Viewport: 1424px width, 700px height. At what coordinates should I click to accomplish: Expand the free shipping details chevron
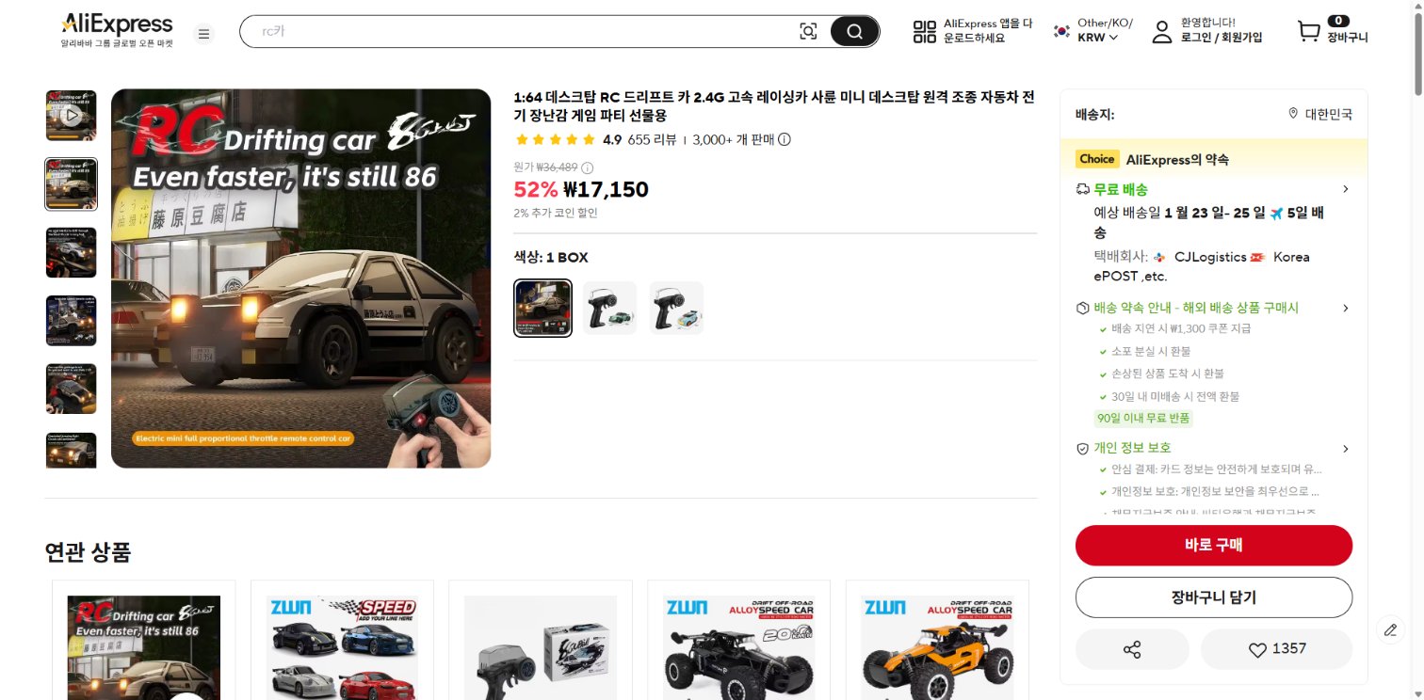[x=1345, y=189]
